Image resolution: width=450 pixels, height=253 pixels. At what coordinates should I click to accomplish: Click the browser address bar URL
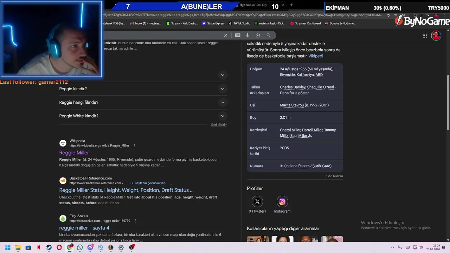click(243, 15)
